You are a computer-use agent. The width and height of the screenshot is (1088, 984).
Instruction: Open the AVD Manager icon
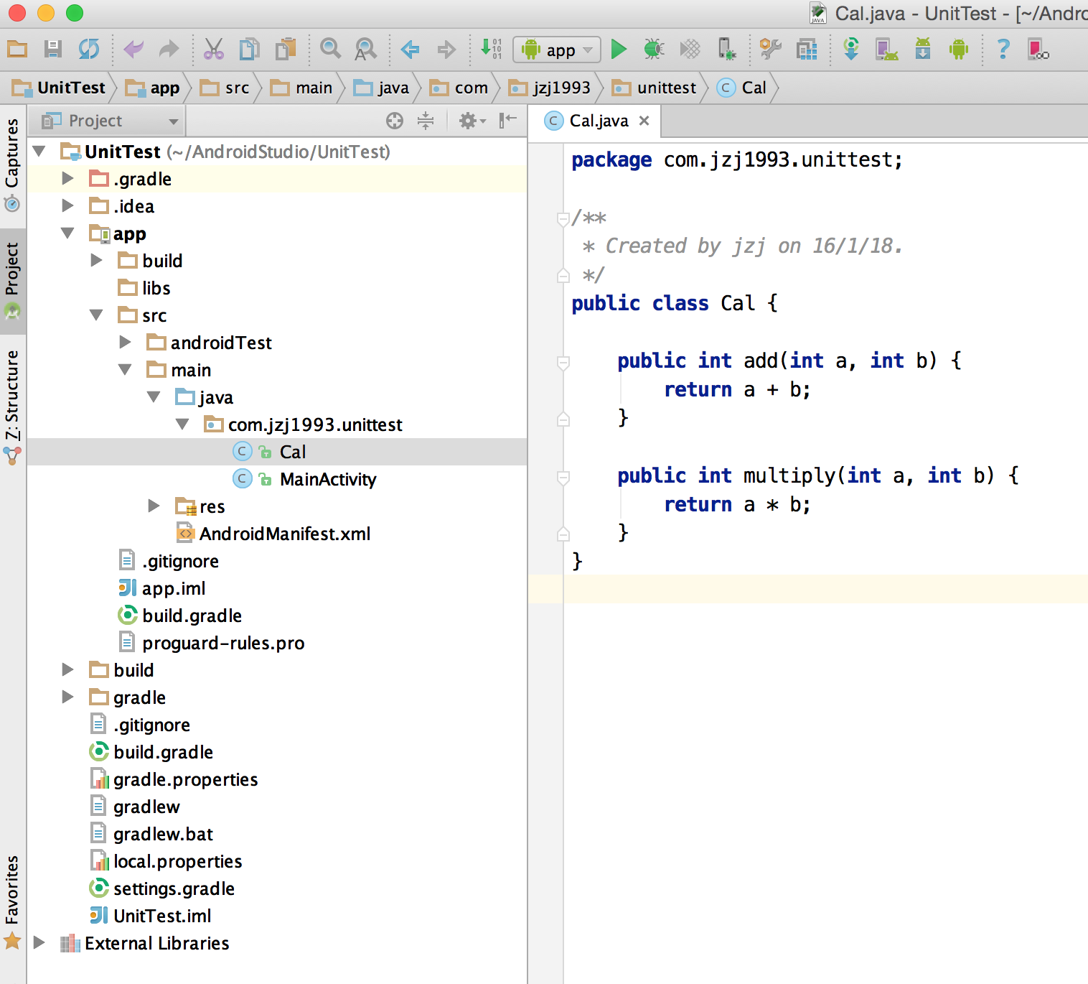886,50
